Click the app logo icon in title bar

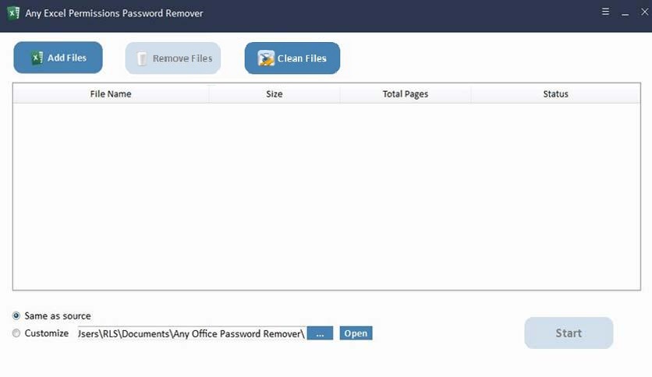[13, 13]
